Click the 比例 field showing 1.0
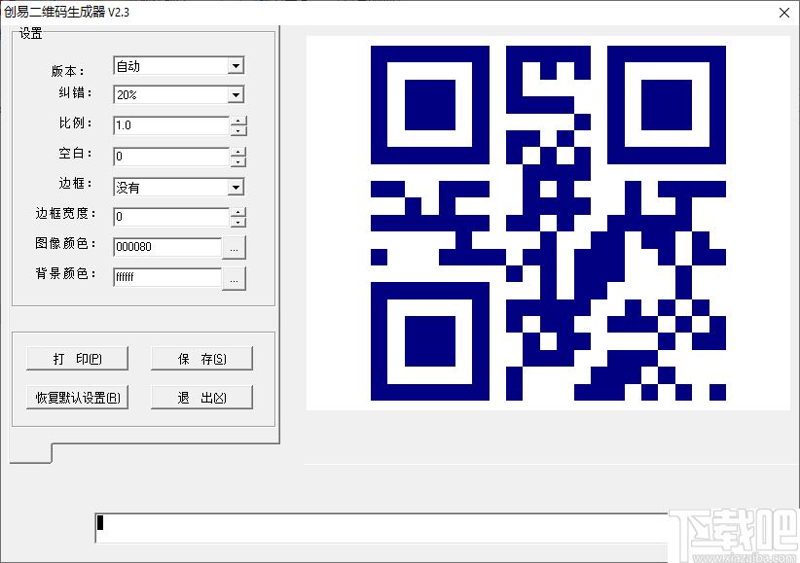 pyautogui.click(x=171, y=125)
